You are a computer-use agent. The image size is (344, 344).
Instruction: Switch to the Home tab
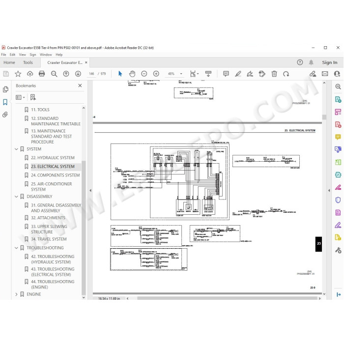click(9, 62)
